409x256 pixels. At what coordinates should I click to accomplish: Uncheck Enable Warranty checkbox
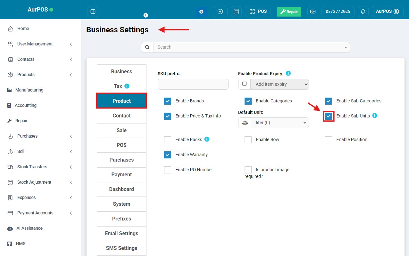168,155
